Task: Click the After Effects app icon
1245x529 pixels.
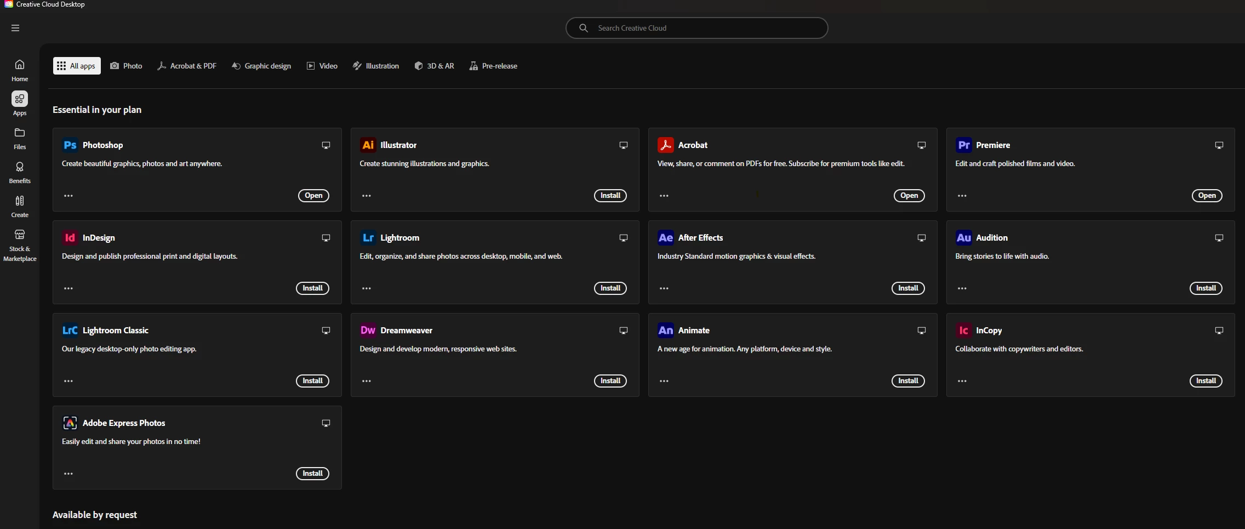Action: (666, 238)
